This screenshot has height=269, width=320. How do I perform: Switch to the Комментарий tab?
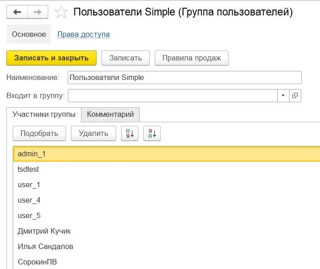110,115
